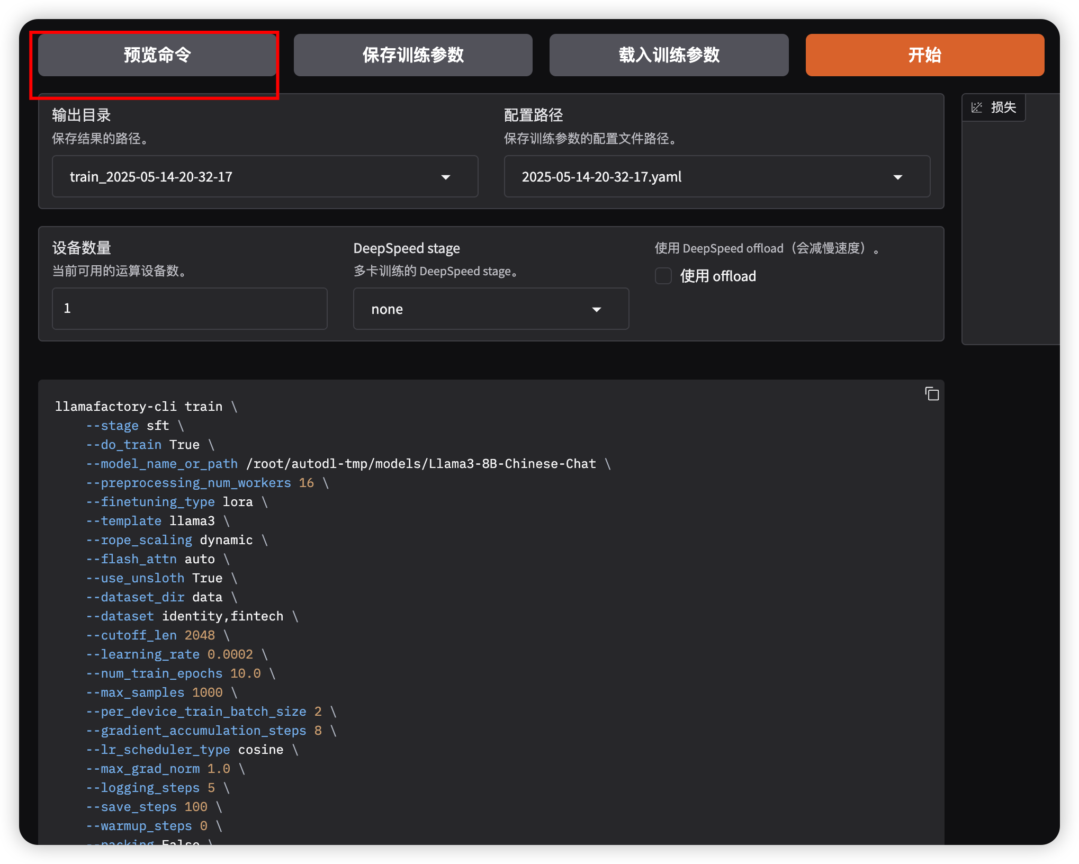This screenshot has height=864, width=1079.
Task: Click the 预览命令 button
Action: [x=157, y=55]
